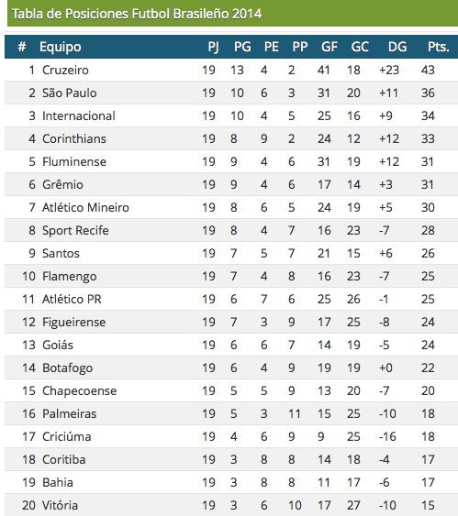Open the Cruzeiro team name
Screen dimensions: 458x516
[65, 70]
